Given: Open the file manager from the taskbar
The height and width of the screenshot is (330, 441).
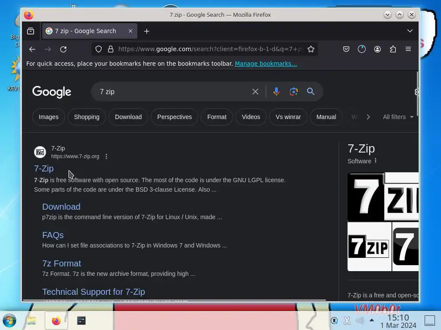Looking at the screenshot, I should (x=31, y=321).
